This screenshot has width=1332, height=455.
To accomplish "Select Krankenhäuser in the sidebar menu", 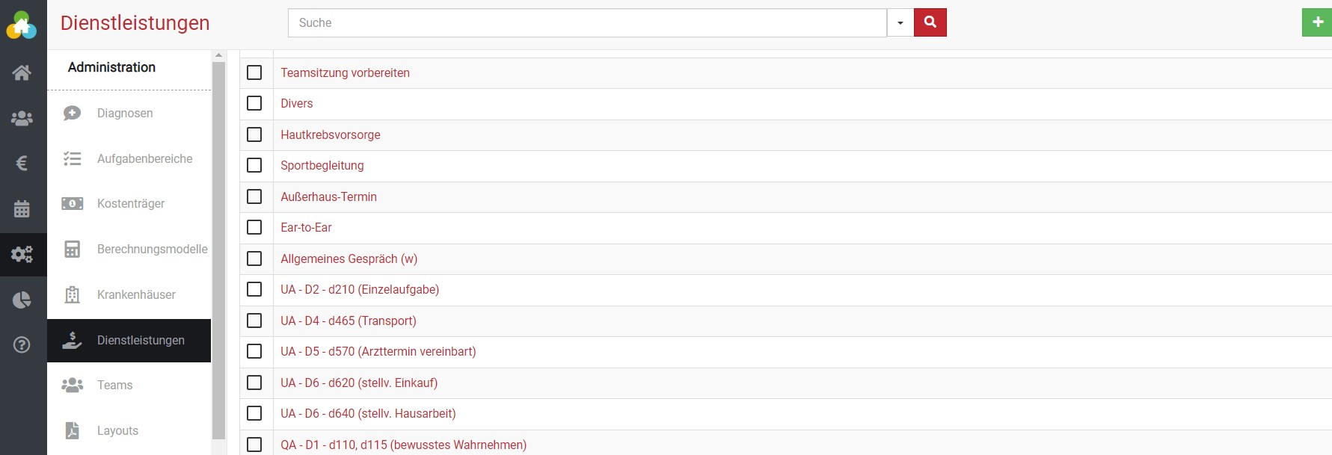I will (x=136, y=294).
